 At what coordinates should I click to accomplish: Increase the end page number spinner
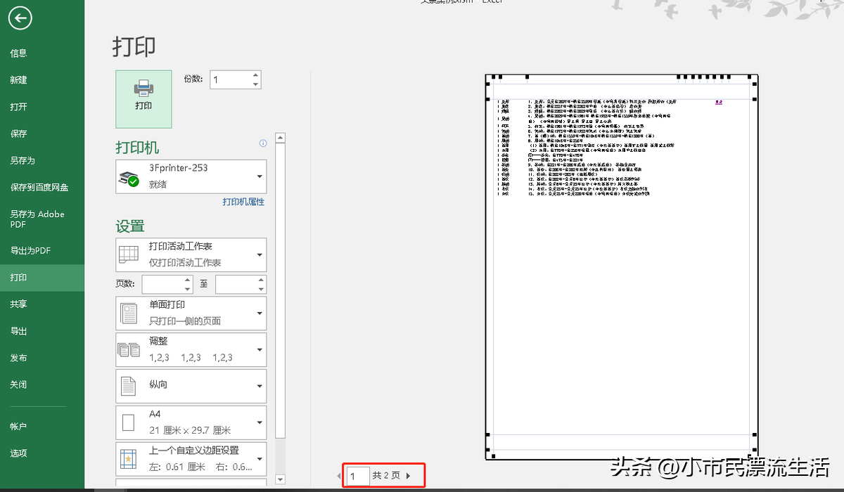261,280
